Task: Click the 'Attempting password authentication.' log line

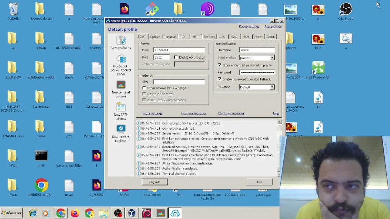Action: tap(187, 163)
